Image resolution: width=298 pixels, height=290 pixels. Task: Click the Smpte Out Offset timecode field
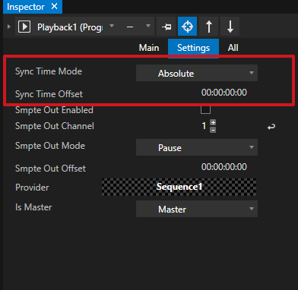tap(224, 167)
